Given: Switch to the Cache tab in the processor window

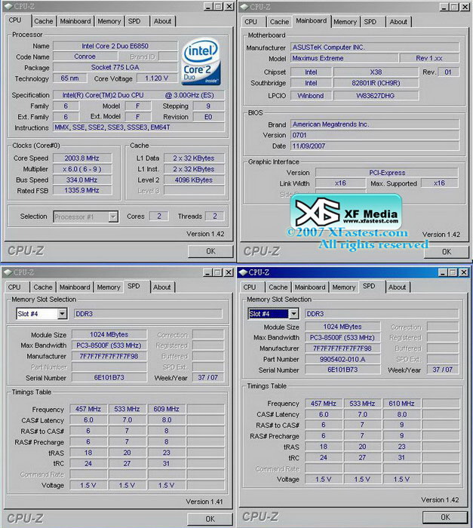Looking at the screenshot, I should tap(43, 21).
